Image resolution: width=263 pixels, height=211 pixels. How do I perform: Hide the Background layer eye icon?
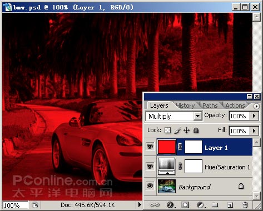150,185
